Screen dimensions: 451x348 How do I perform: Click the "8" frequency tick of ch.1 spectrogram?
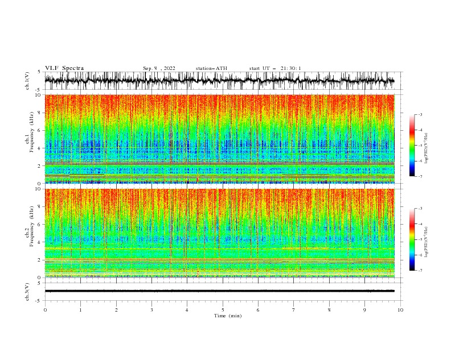pyautogui.click(x=40, y=113)
